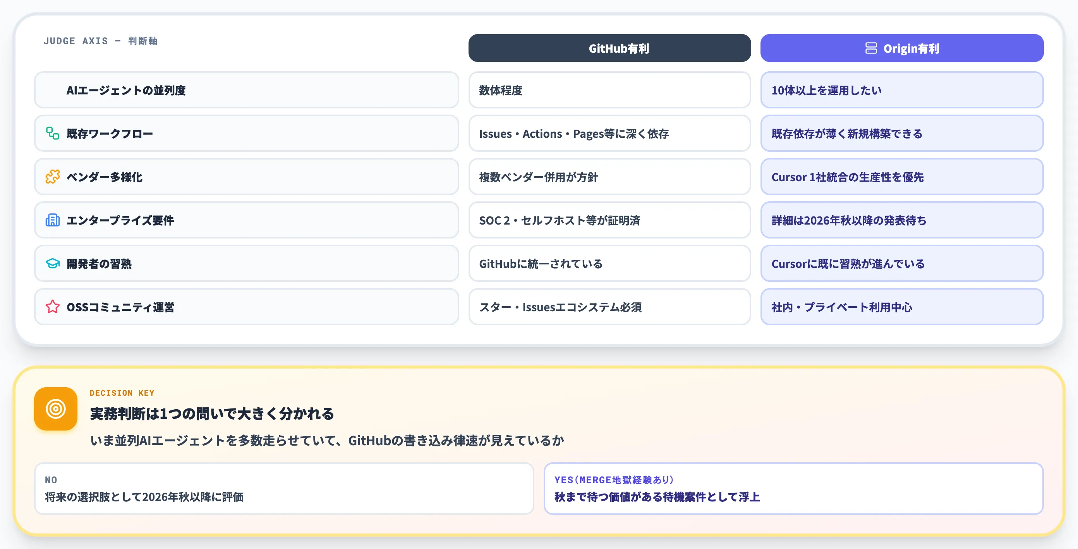This screenshot has width=1078, height=549.
Task: Click the JUDGE AXIS – 判断軸 heading
Action: (100, 41)
